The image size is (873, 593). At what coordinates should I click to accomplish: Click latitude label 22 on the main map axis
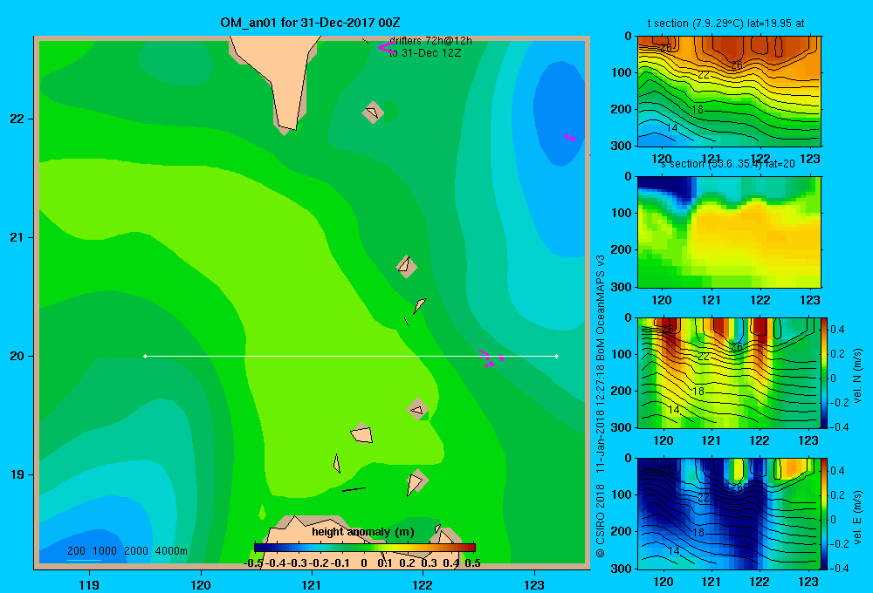(17, 119)
